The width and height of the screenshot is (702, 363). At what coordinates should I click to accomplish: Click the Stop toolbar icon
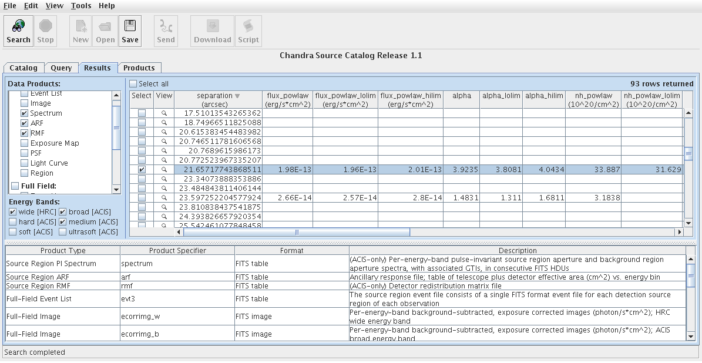click(x=45, y=26)
